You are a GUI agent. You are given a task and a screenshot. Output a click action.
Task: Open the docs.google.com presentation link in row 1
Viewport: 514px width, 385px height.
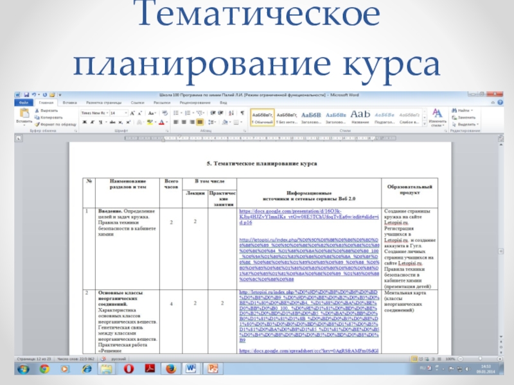[x=309, y=217]
